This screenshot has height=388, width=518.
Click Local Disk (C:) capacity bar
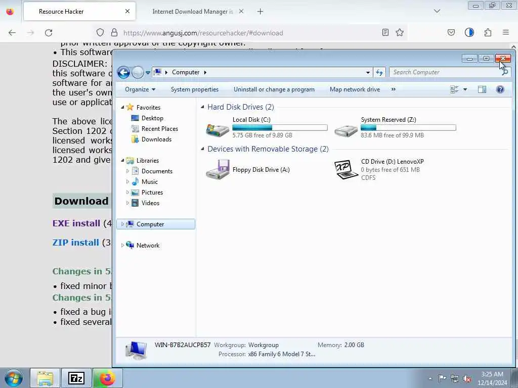[280, 128]
